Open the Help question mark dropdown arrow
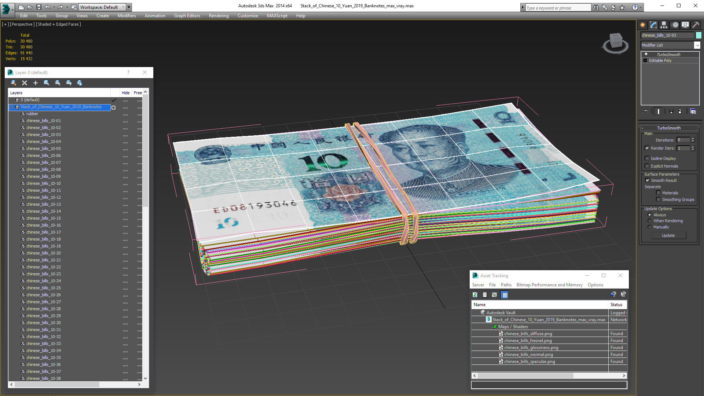 (x=641, y=7)
